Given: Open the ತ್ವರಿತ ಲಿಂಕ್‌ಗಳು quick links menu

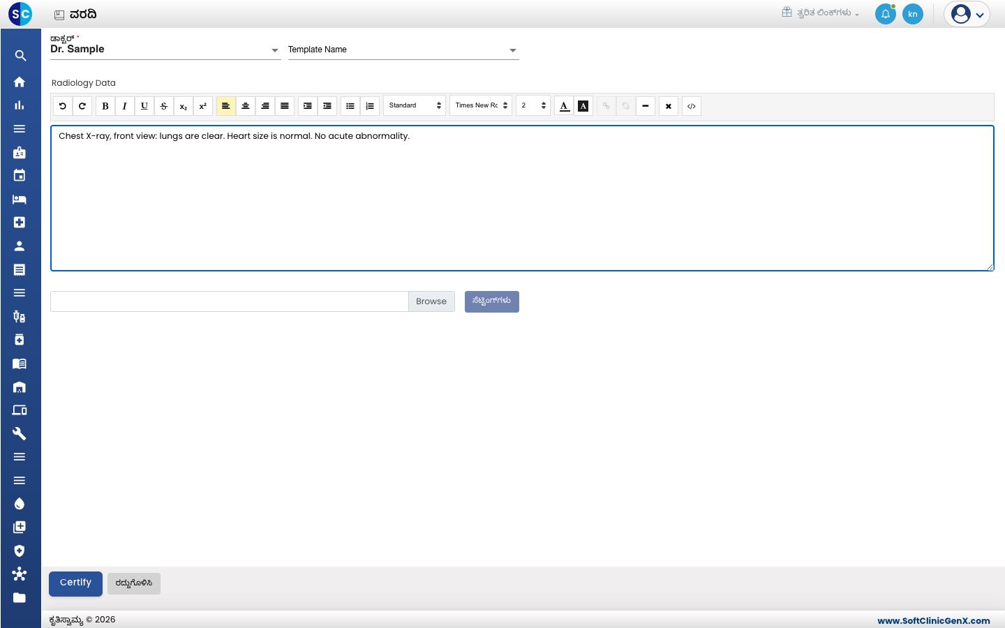Looking at the screenshot, I should 821,13.
